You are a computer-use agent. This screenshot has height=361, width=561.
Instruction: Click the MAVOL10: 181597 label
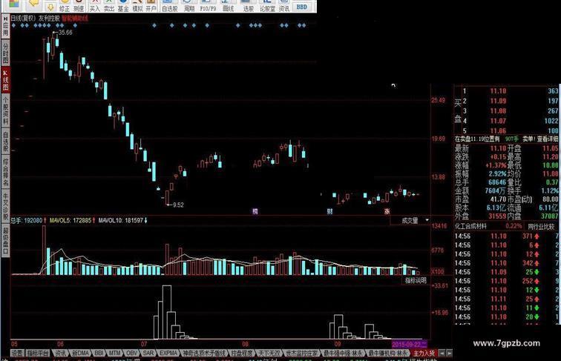(121, 221)
